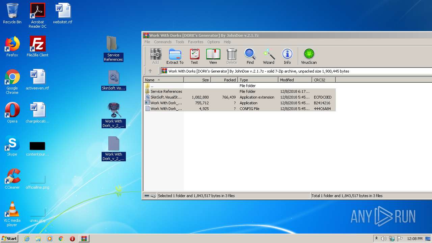Viewport: 432px width, 243px height.
Task: Open Windows Media Player from taskbar
Action: (50, 239)
